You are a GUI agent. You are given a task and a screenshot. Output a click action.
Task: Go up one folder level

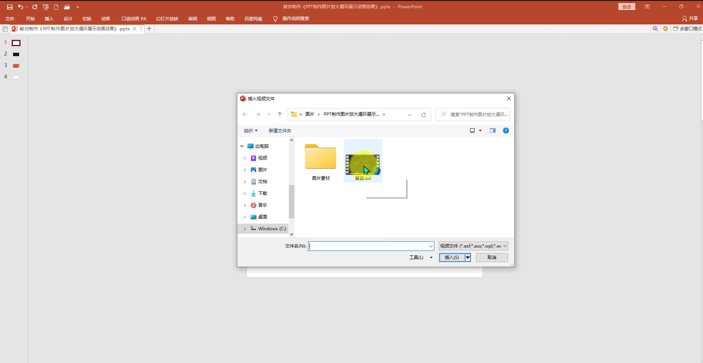[x=280, y=114]
